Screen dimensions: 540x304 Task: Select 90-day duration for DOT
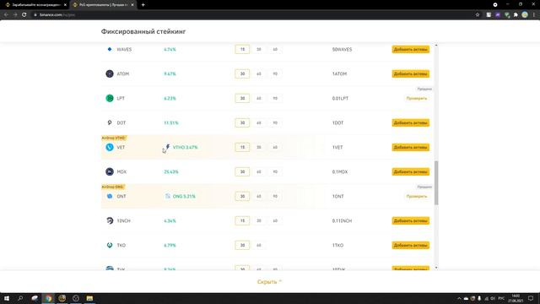click(275, 122)
